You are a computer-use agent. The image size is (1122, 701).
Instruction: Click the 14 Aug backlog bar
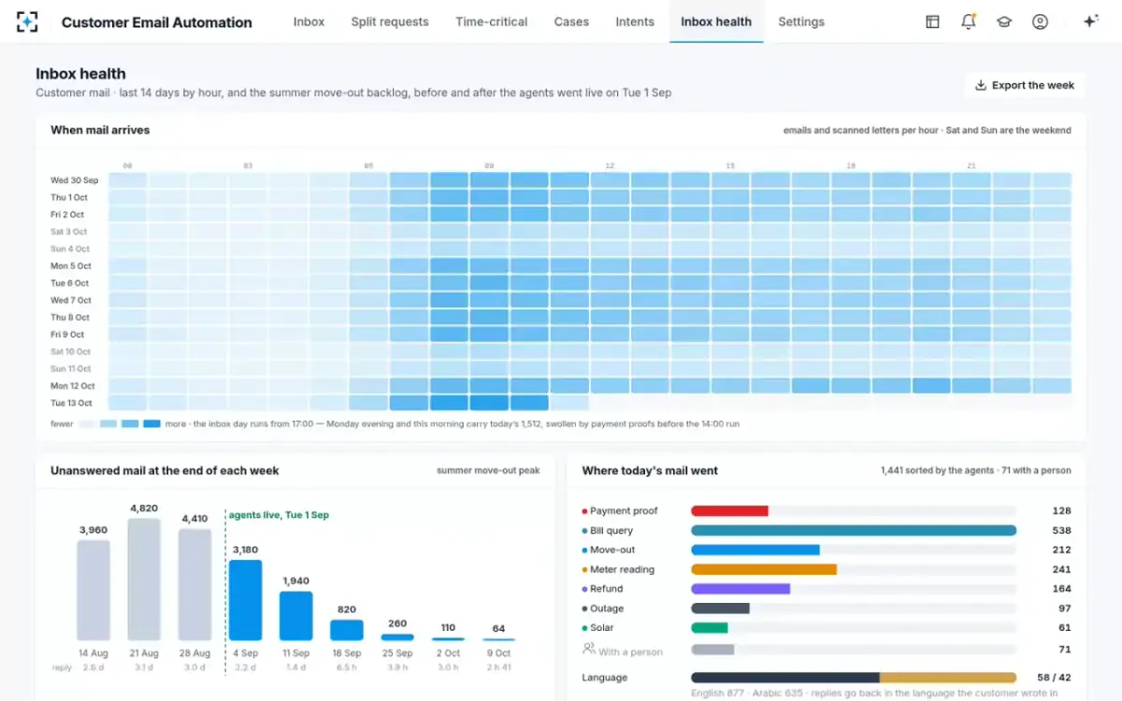(93, 591)
